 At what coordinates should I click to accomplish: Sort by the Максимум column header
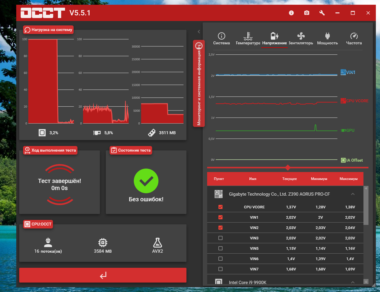coord(349,179)
